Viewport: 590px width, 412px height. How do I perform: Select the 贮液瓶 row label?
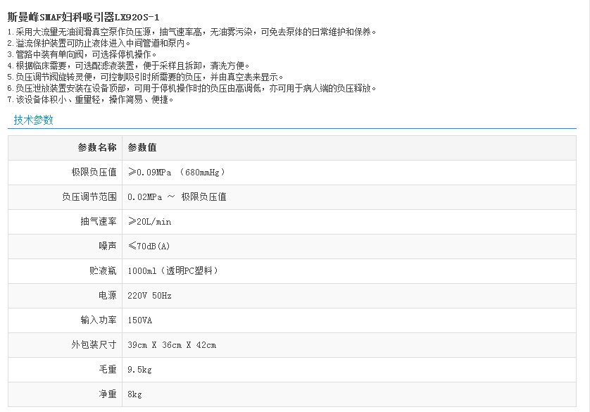click(x=103, y=270)
